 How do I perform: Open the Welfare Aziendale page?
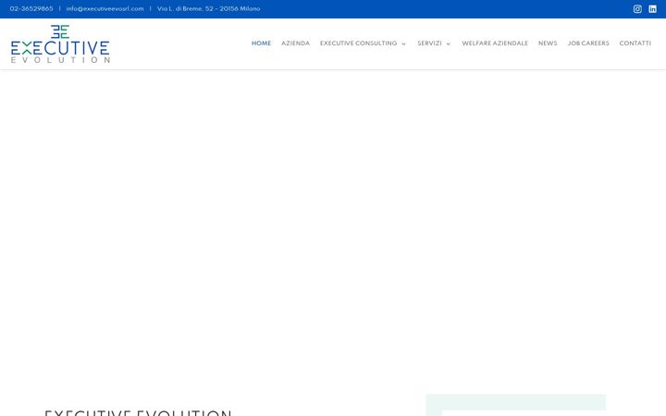coord(495,43)
